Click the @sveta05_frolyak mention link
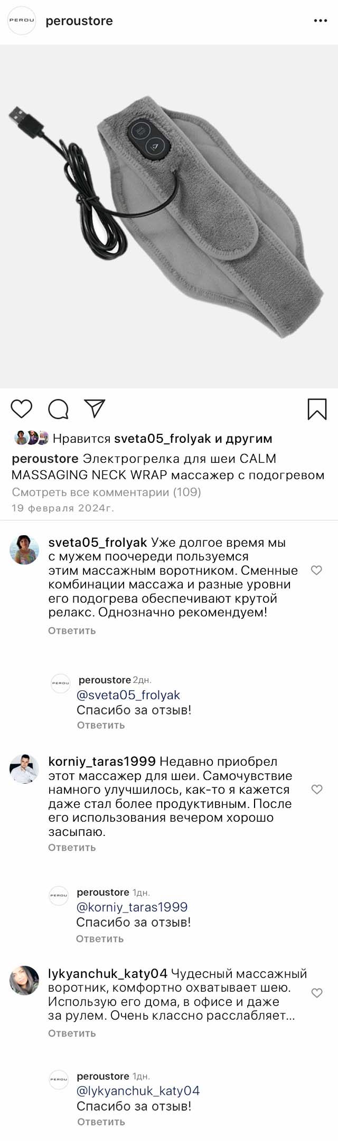The image size is (338, 1141). click(x=128, y=695)
